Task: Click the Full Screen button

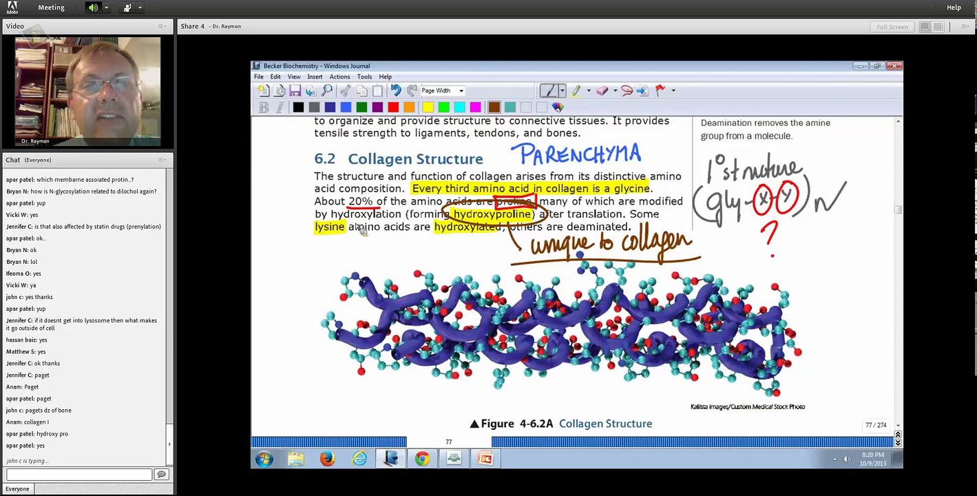Action: pos(892,27)
